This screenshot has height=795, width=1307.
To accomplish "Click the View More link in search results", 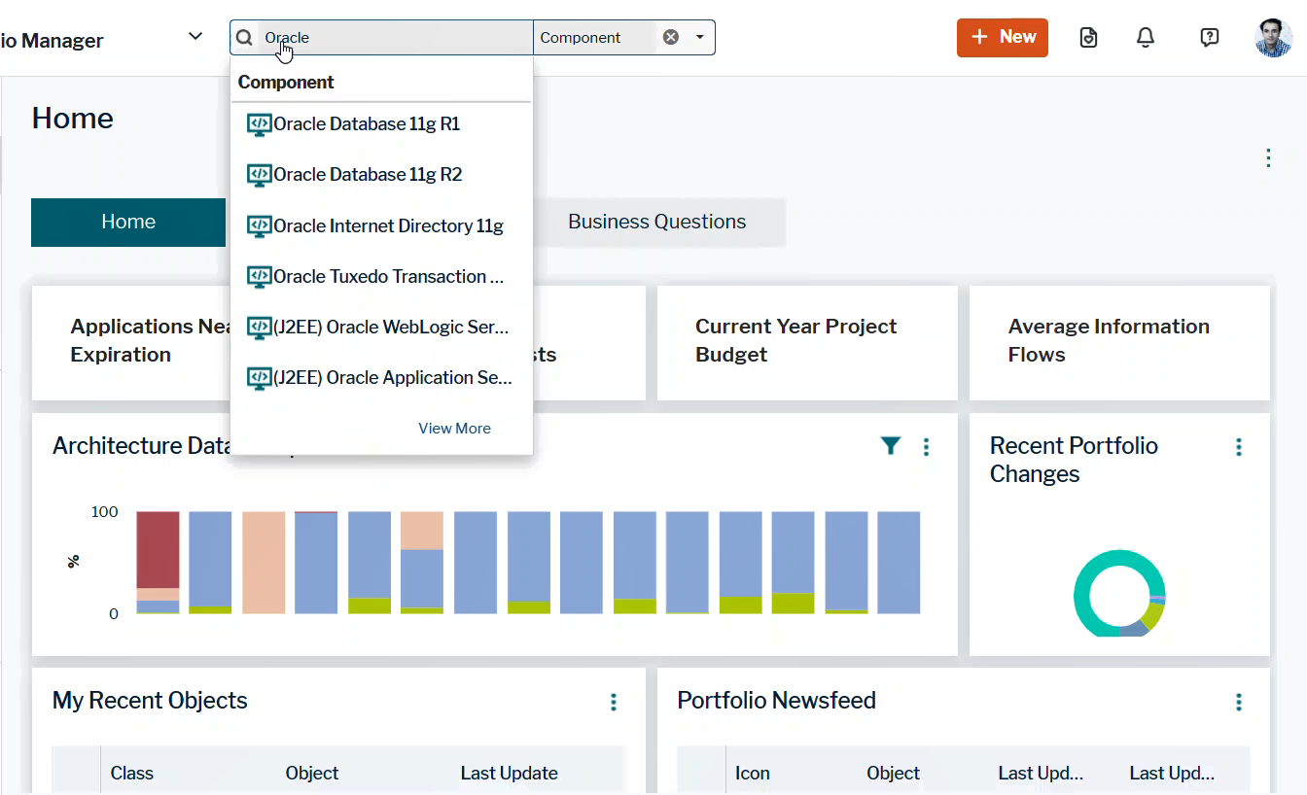I will 454,428.
